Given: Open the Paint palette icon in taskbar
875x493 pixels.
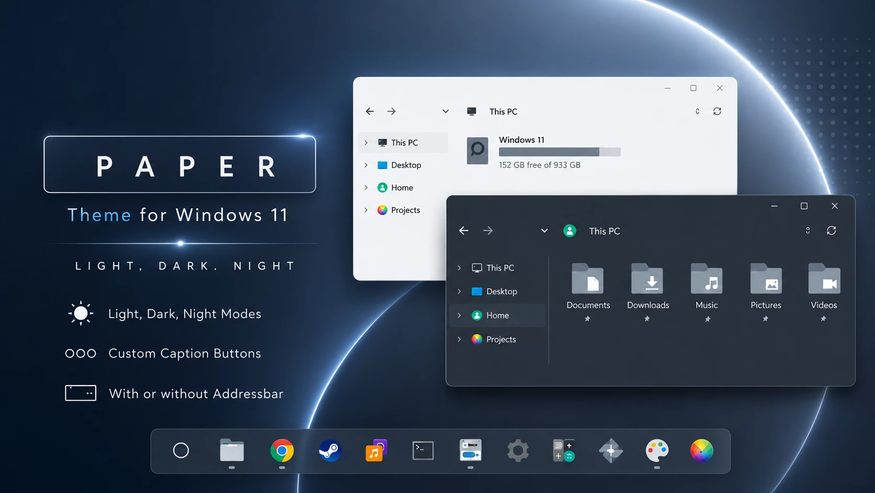Looking at the screenshot, I should pyautogui.click(x=657, y=450).
